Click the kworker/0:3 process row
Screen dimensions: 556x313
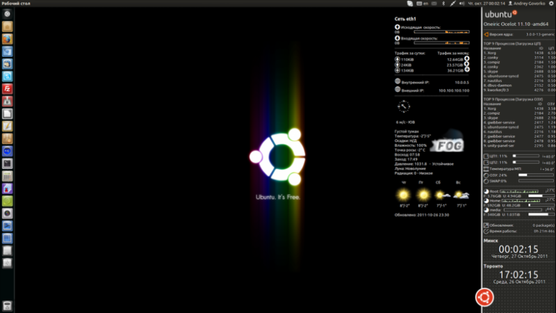click(519, 90)
